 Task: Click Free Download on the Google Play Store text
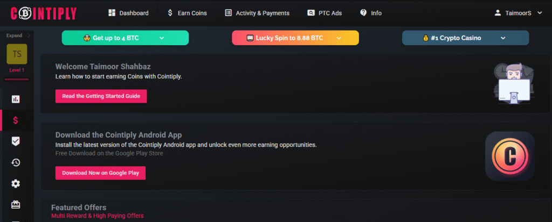point(109,154)
